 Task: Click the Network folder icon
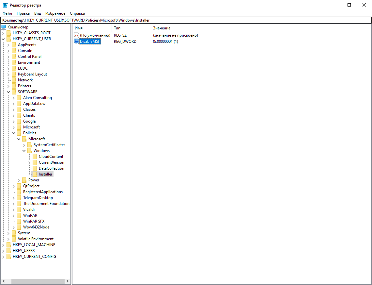[14, 80]
